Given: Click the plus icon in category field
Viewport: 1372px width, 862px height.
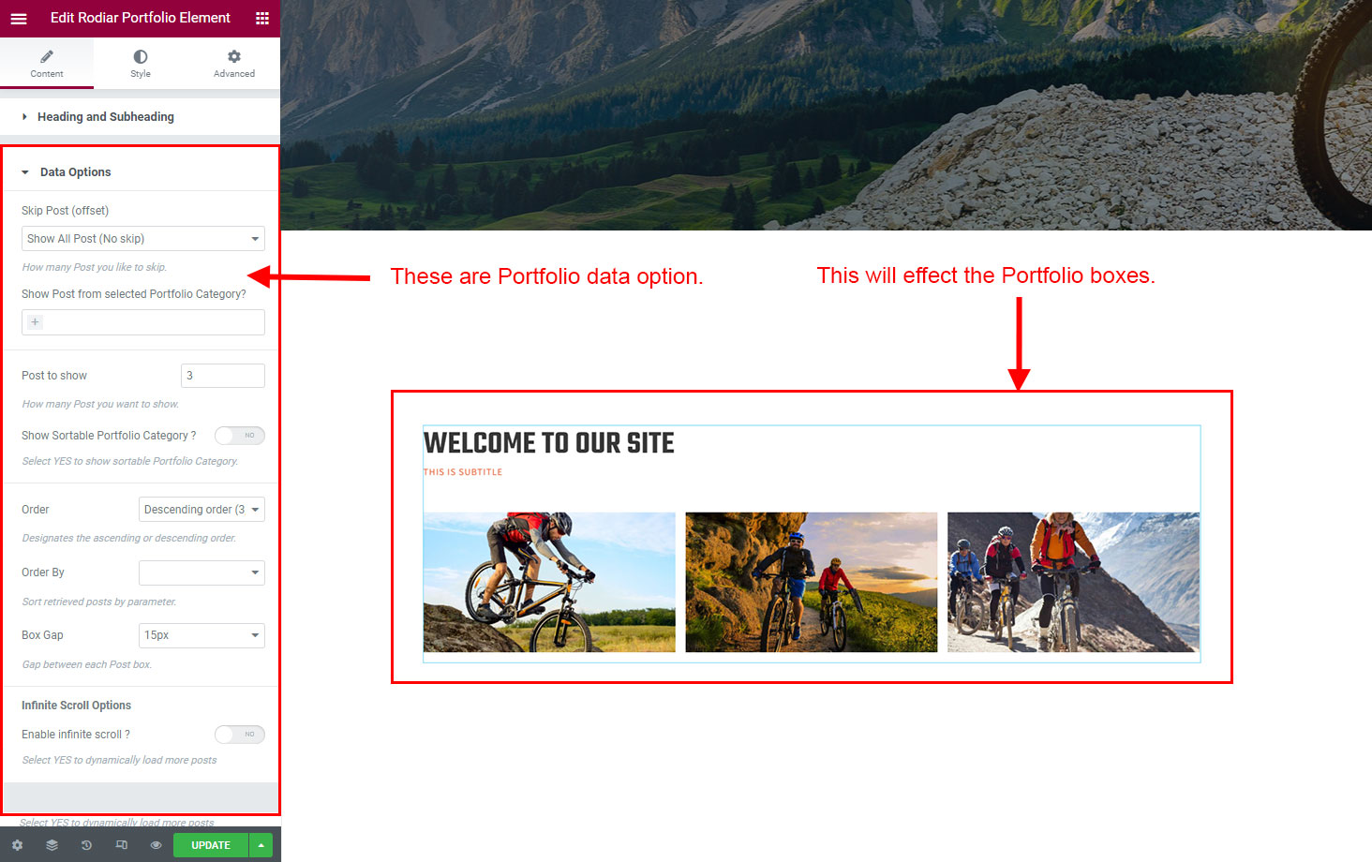Looking at the screenshot, I should click(x=35, y=322).
